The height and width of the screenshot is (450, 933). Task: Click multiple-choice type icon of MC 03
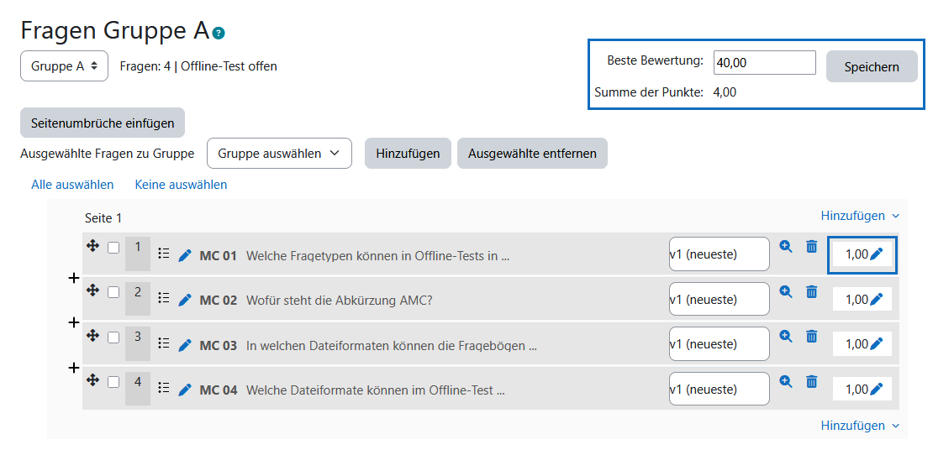[x=164, y=343]
